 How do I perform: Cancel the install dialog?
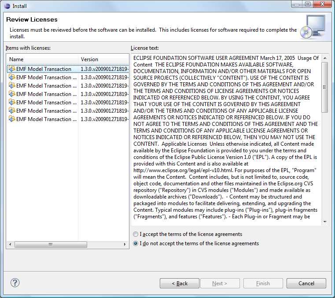tap(306, 283)
